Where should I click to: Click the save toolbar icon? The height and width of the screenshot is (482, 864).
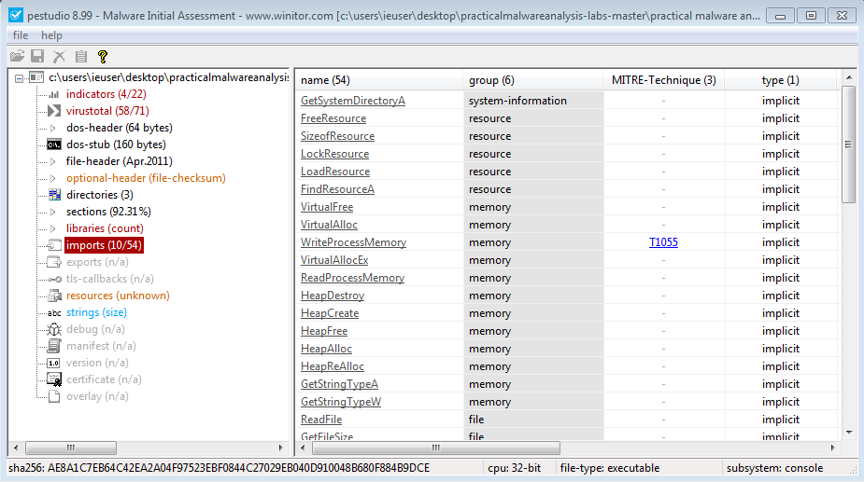point(38,57)
